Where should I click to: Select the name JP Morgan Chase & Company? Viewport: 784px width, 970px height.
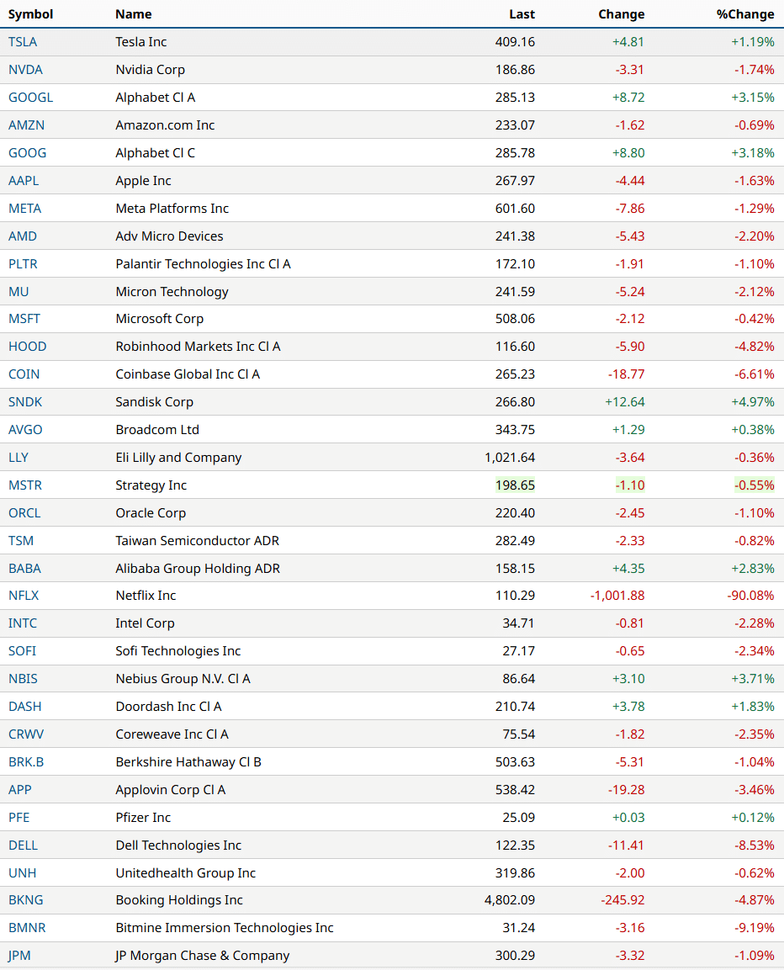click(x=203, y=956)
